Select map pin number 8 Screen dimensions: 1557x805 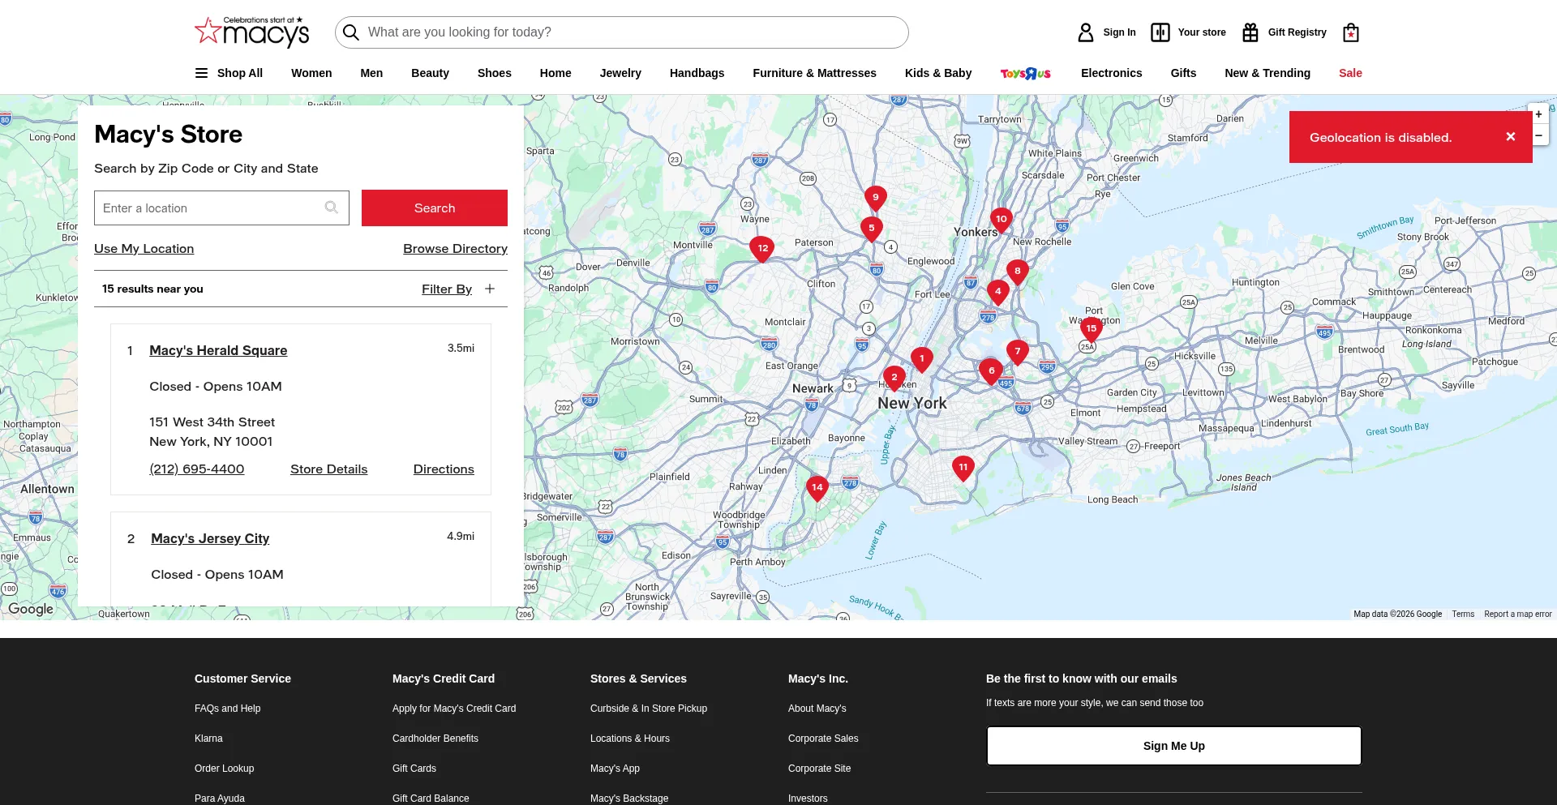1018,272
